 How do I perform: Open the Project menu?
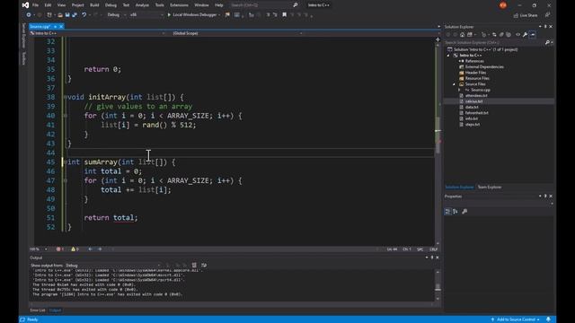[77, 5]
